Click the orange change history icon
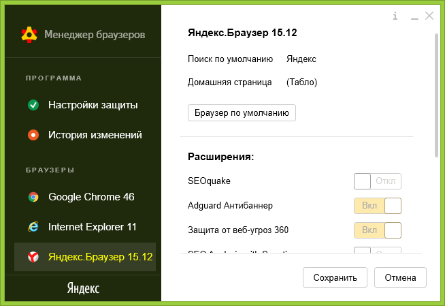 point(33,135)
